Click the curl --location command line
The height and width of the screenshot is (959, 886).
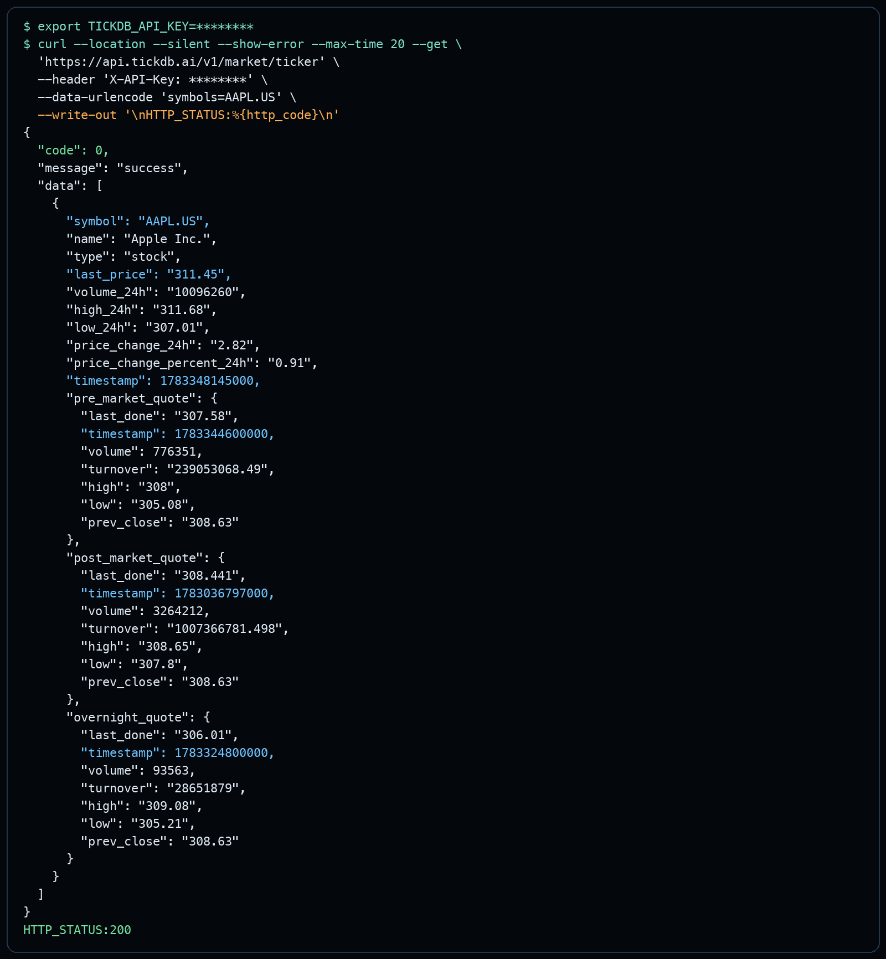(x=243, y=44)
